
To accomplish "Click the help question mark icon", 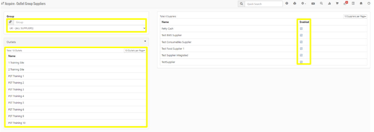I will [x=287, y=4].
